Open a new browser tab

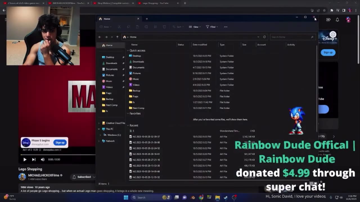point(185,3)
